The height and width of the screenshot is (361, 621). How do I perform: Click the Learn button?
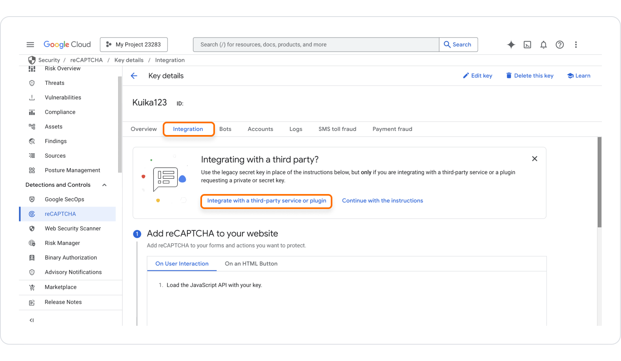[578, 76]
